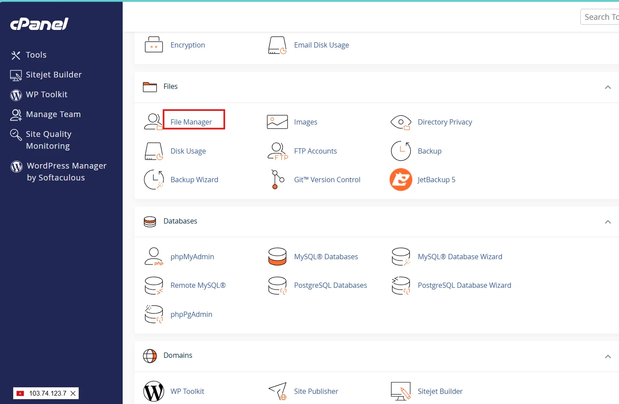Open Site Quality Monitoring in sidebar
The width and height of the screenshot is (619, 404).
click(x=48, y=140)
